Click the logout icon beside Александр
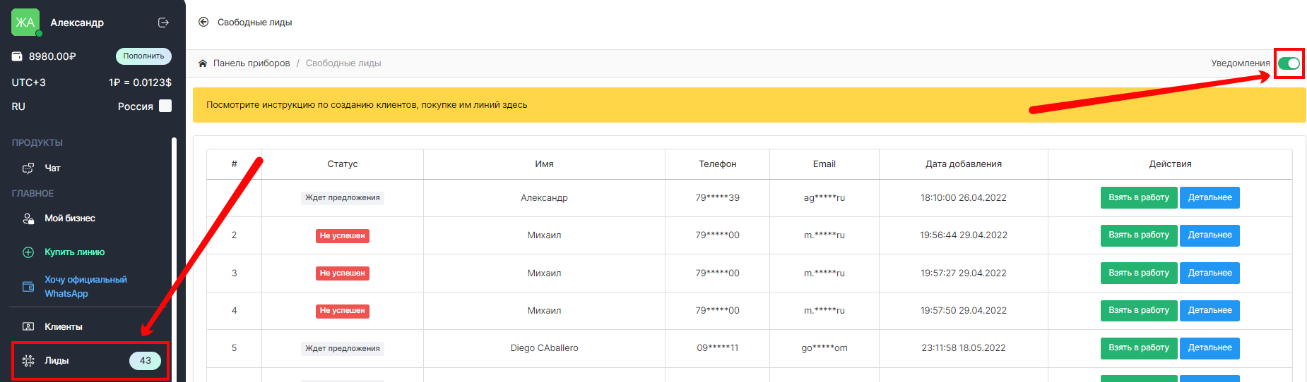 [163, 23]
